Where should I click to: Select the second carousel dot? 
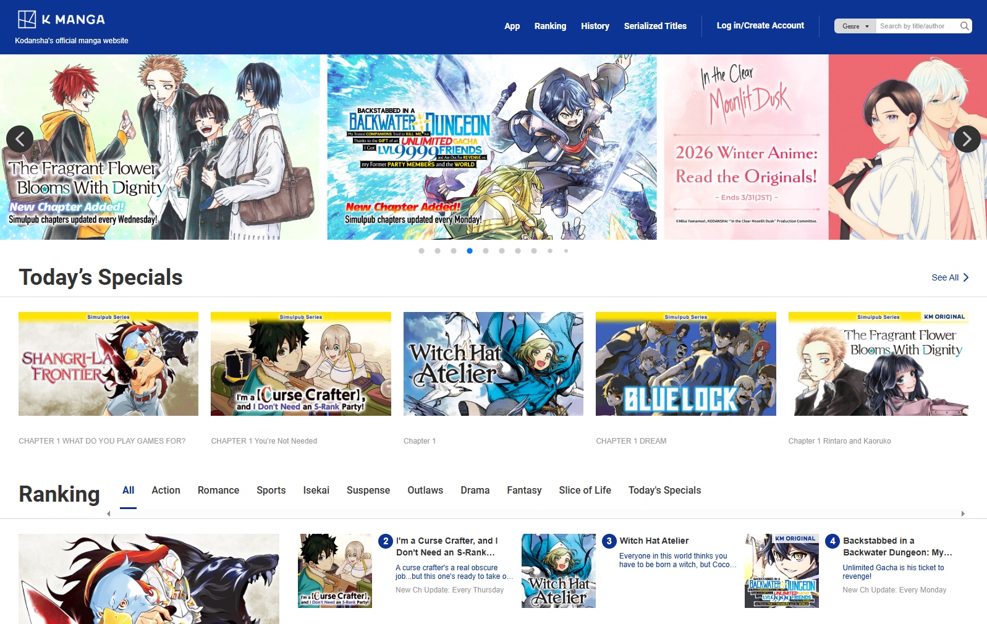tap(438, 251)
